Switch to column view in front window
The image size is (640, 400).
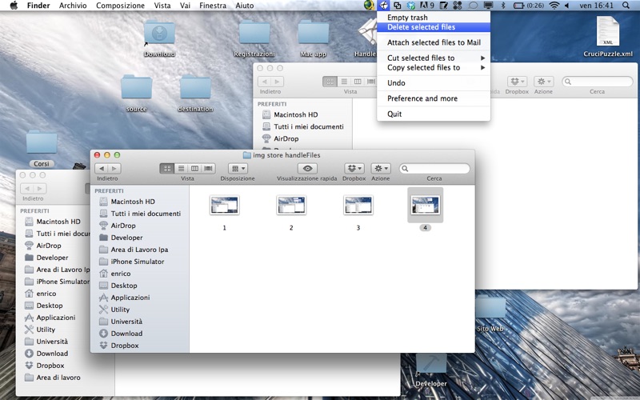pyautogui.click(x=194, y=168)
